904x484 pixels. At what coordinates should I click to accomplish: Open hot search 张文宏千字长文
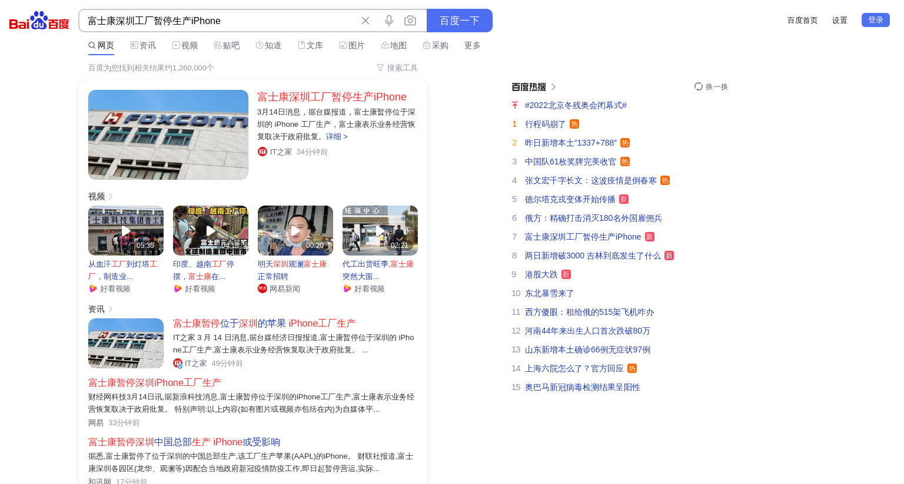coord(591,180)
